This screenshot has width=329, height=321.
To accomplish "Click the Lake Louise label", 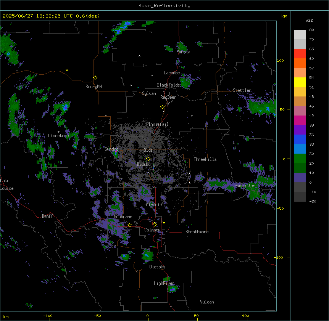I will coord(6,185).
